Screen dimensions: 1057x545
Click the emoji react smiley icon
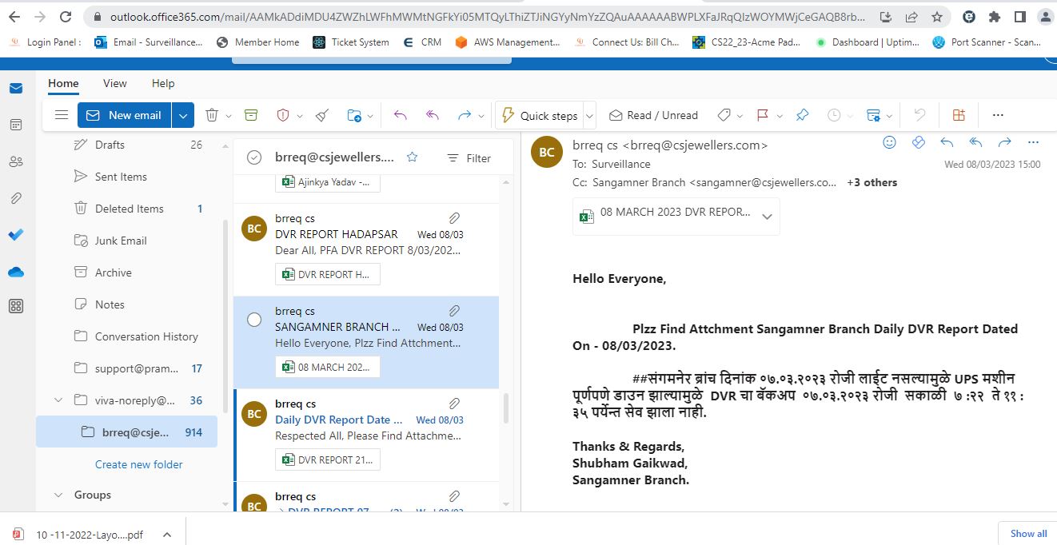point(889,142)
